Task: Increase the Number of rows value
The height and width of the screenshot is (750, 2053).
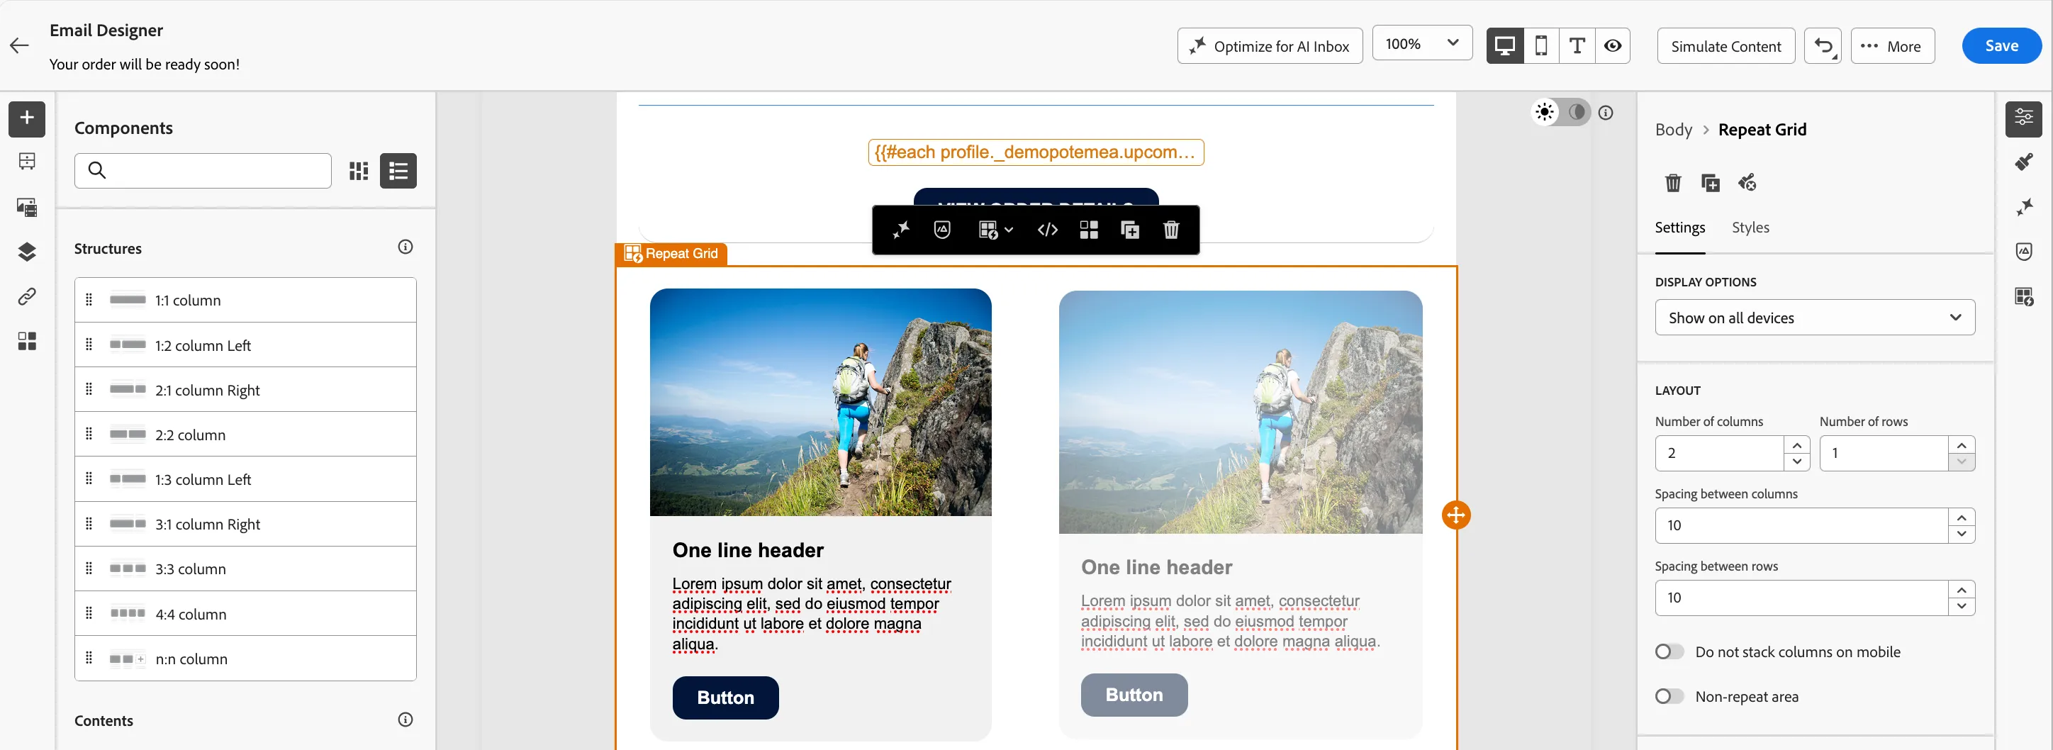Action: (x=1962, y=444)
